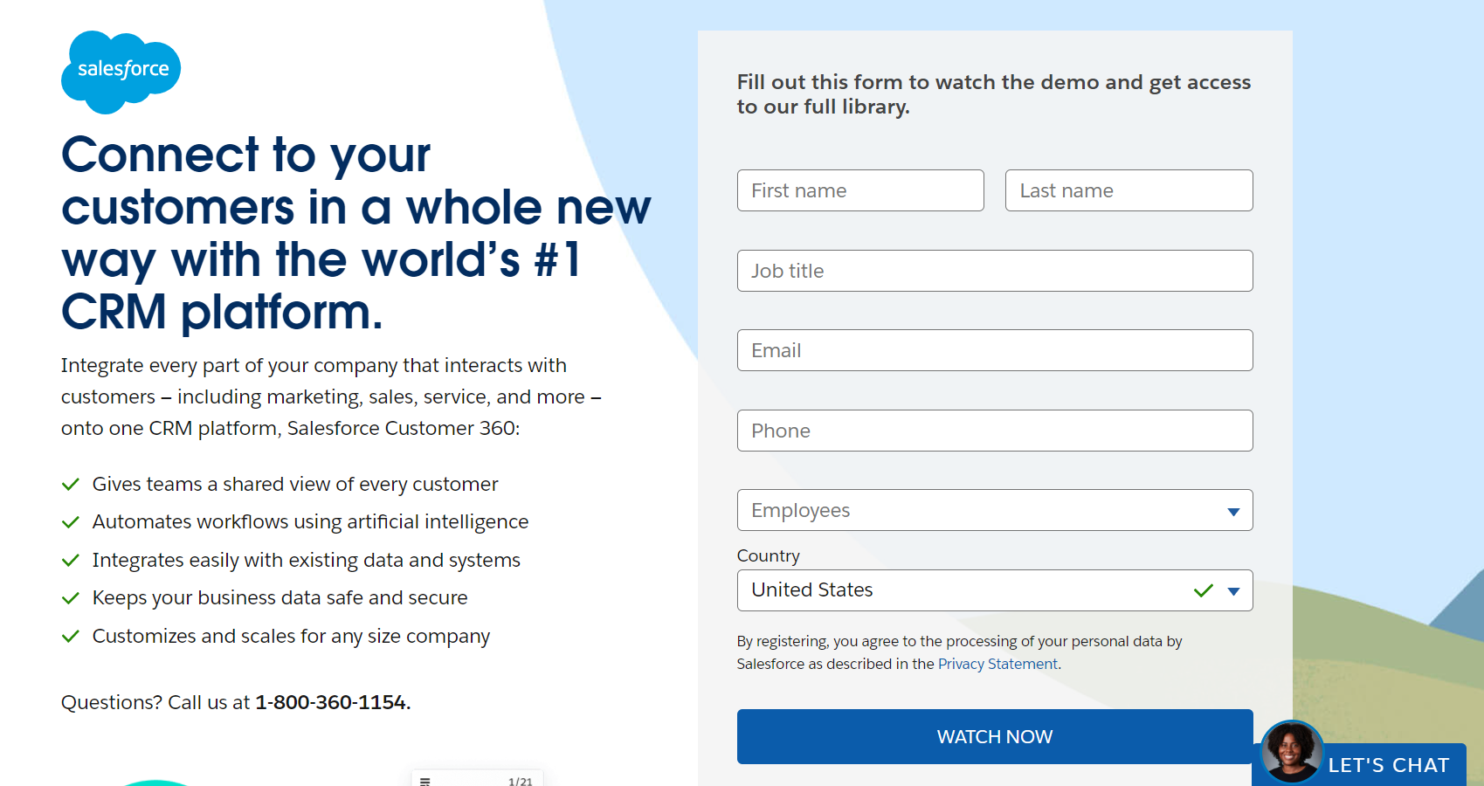The height and width of the screenshot is (786, 1484).
Task: Click 'Integrates easily with existing data and systems'
Action: [x=307, y=560]
